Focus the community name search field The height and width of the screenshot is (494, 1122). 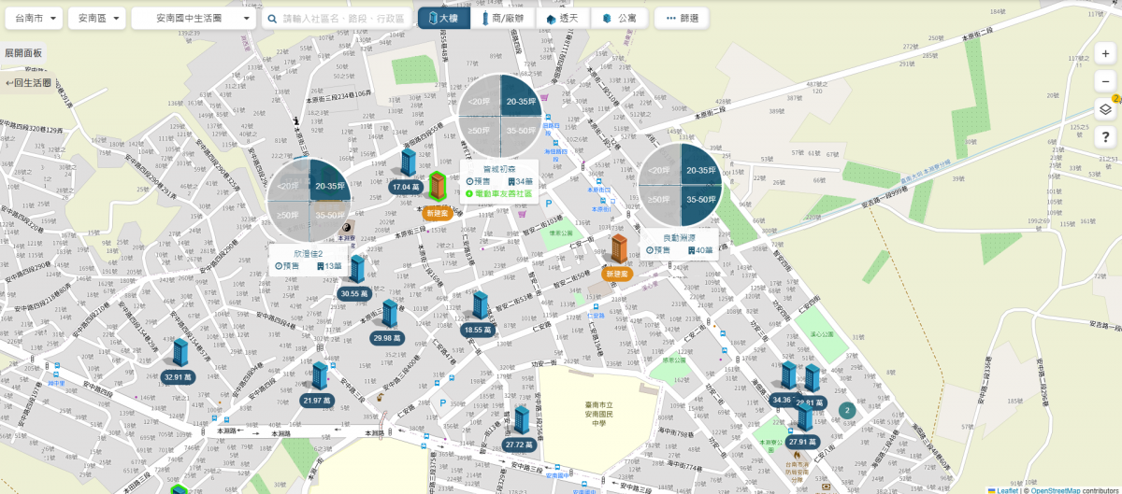[337, 19]
